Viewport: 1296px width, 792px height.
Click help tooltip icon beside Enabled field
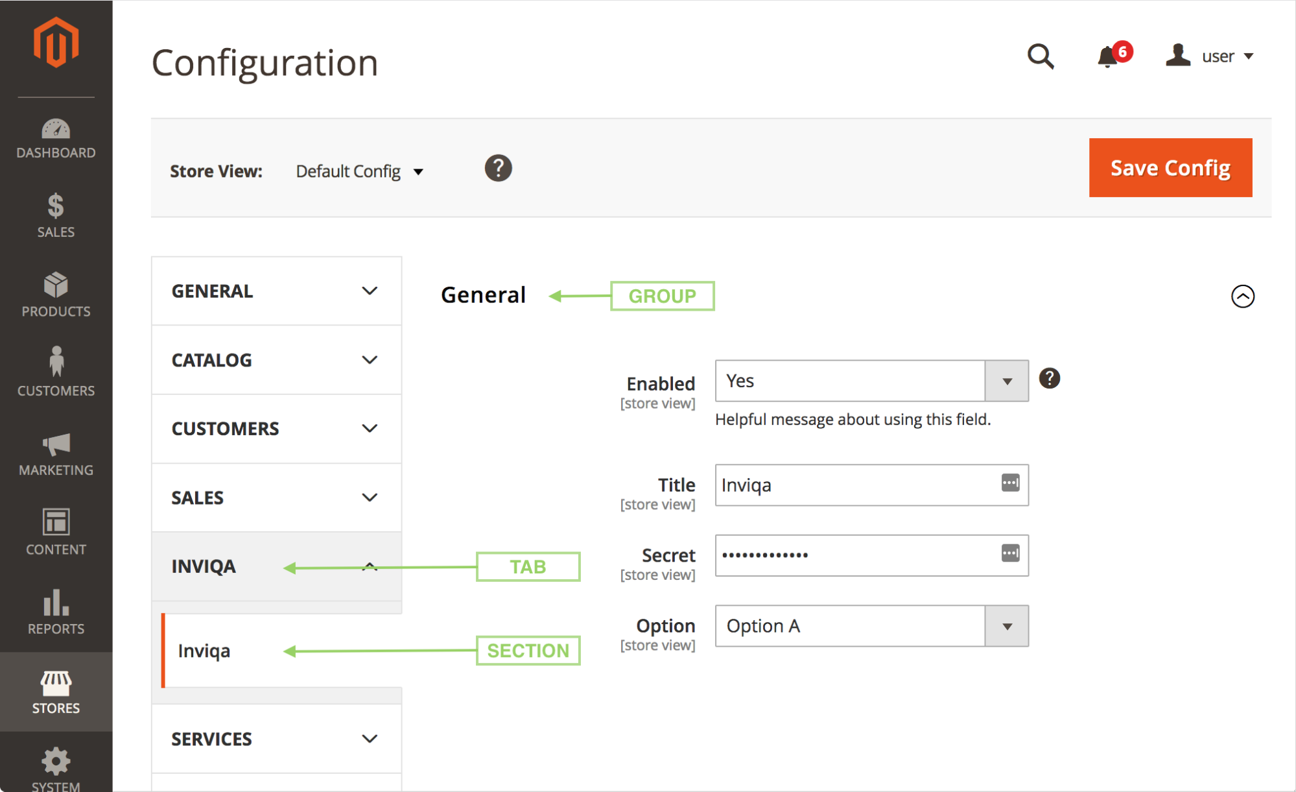pos(1050,378)
